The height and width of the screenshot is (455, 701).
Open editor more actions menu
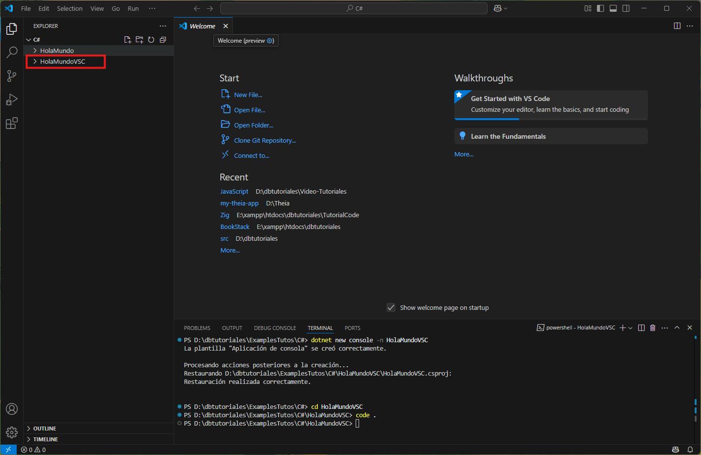(690, 26)
